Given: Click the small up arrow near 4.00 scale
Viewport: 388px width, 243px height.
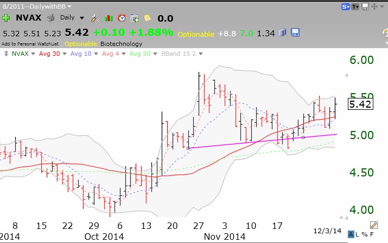Looking at the screenshot, I should [x=341, y=218].
